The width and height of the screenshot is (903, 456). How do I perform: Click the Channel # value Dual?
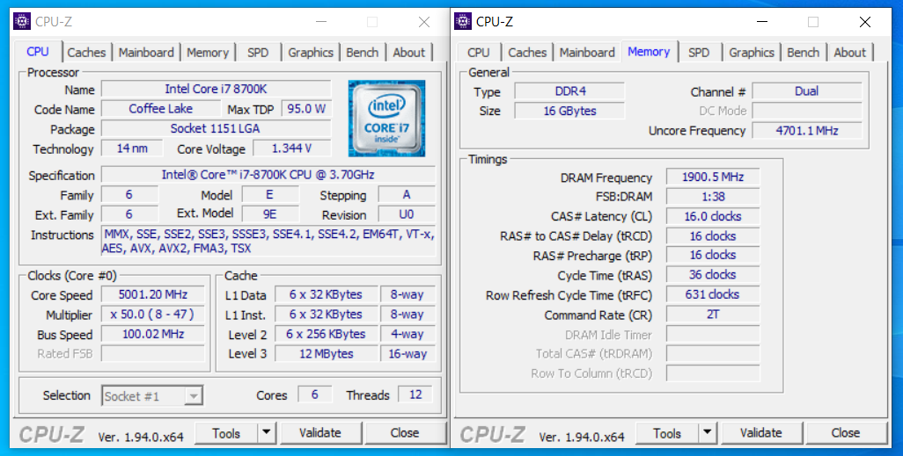tap(807, 90)
